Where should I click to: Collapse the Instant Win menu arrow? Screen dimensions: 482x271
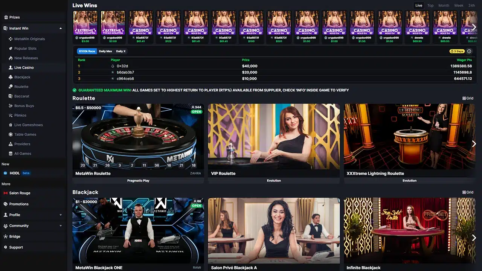61,28
